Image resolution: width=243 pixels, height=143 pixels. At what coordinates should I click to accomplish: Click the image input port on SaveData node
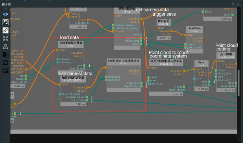pos(185,44)
